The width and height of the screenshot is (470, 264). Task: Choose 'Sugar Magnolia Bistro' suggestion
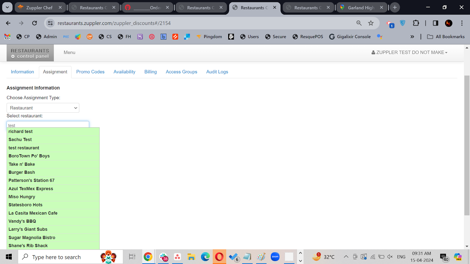click(53, 238)
